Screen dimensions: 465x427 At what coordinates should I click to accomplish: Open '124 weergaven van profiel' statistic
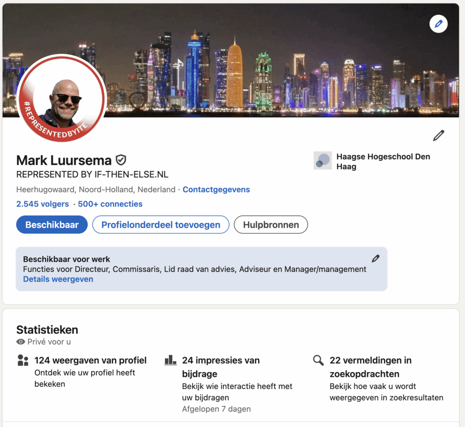click(90, 360)
